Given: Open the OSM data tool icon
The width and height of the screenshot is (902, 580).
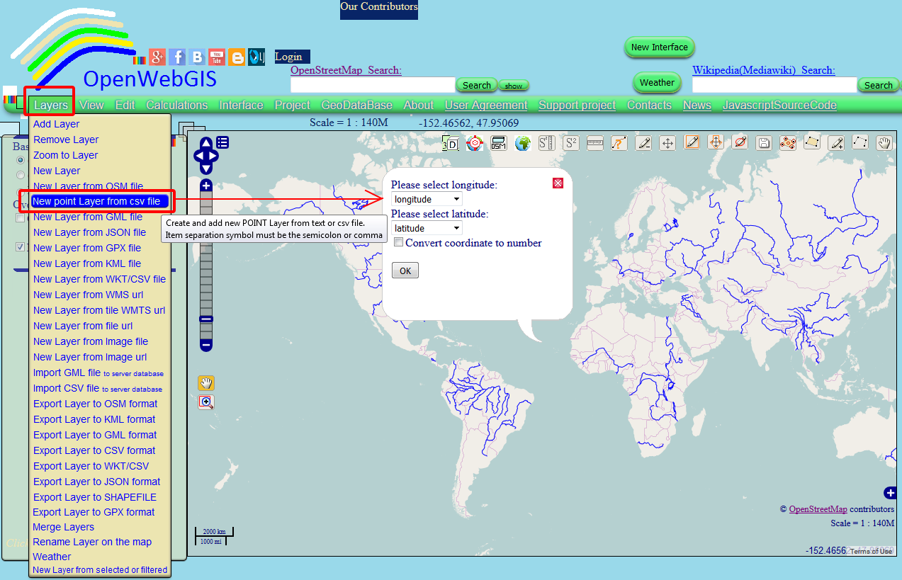Looking at the screenshot, I should pyautogui.click(x=498, y=143).
